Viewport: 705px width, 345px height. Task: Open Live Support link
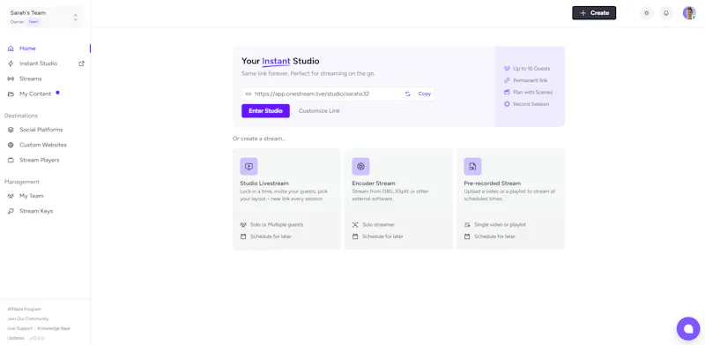[x=19, y=328]
